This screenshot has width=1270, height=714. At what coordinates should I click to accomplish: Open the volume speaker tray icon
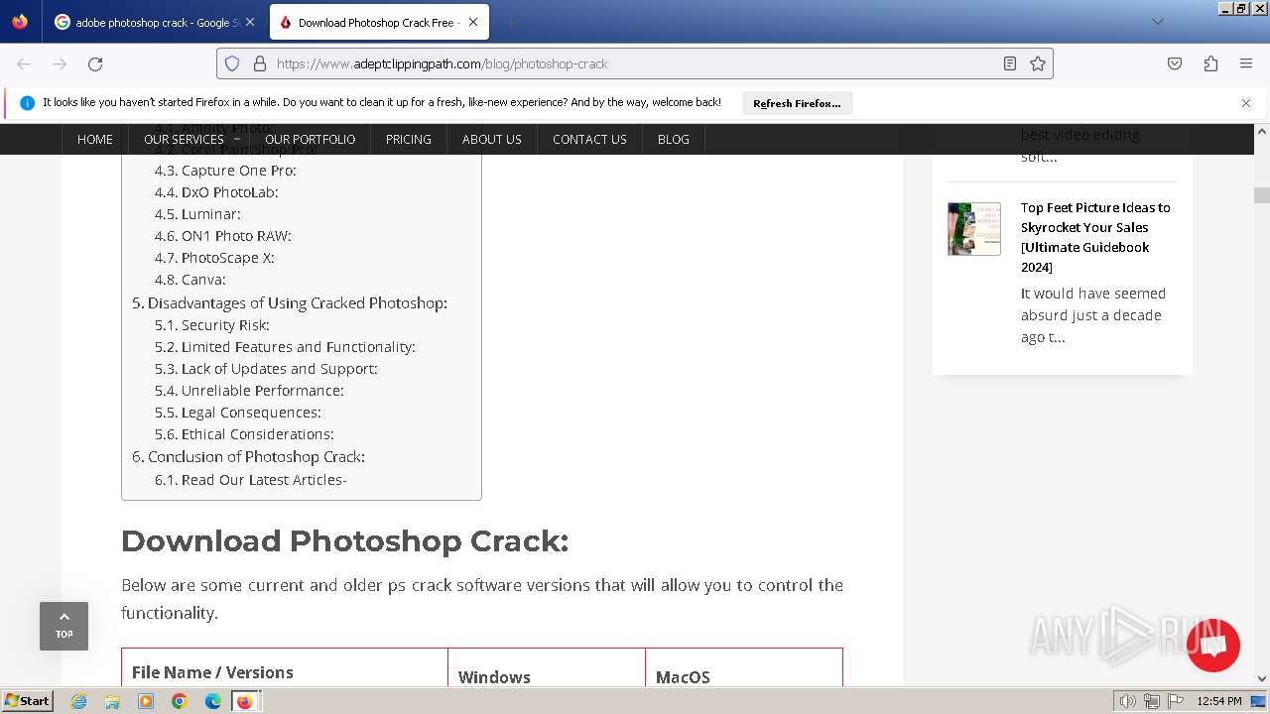1128,701
